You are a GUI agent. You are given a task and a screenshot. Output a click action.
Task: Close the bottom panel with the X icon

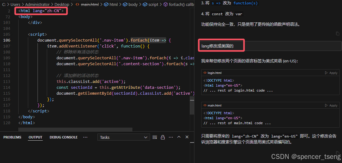click(x=187, y=137)
